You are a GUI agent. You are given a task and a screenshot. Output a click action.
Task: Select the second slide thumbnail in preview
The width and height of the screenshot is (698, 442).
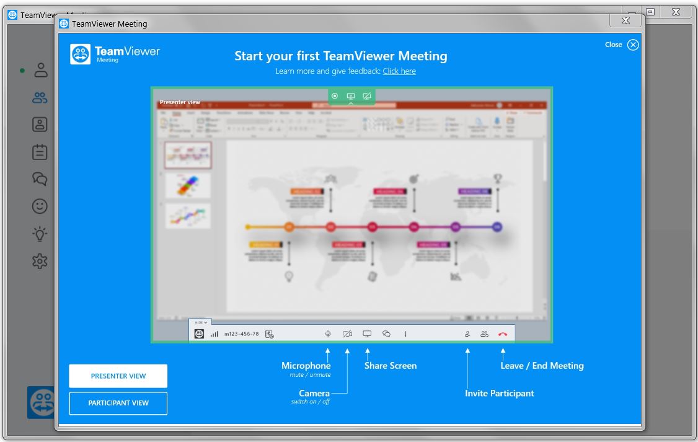point(188,185)
